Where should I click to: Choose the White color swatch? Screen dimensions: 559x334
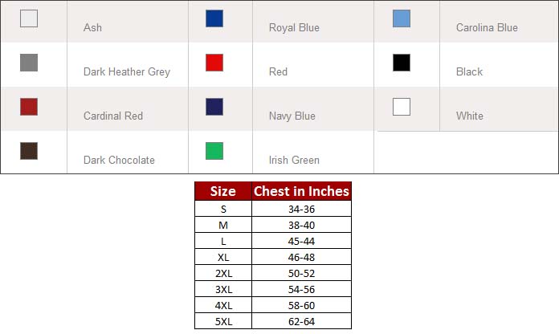pos(402,107)
